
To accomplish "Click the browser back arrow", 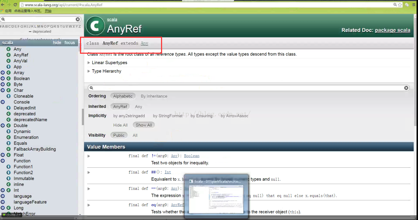I will coord(3,4).
